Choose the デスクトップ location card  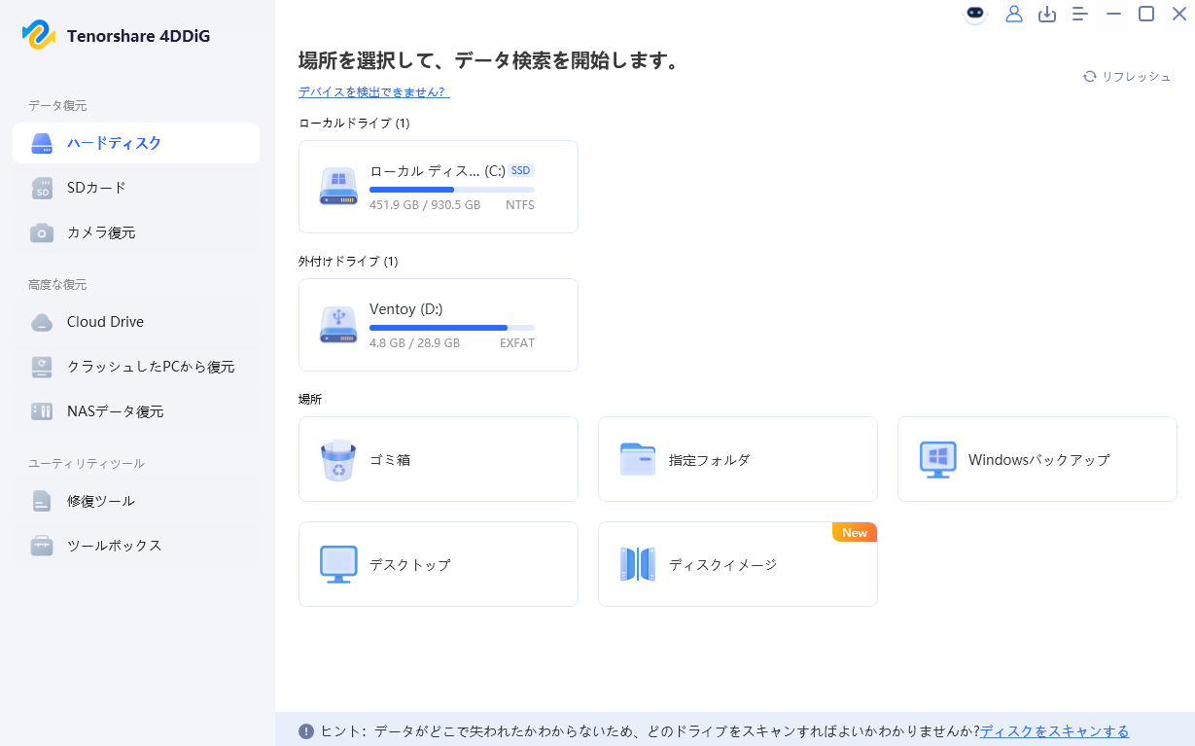click(x=439, y=564)
